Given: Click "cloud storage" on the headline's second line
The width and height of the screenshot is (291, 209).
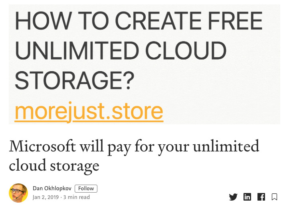Looking at the screenshot, I should (54, 165).
